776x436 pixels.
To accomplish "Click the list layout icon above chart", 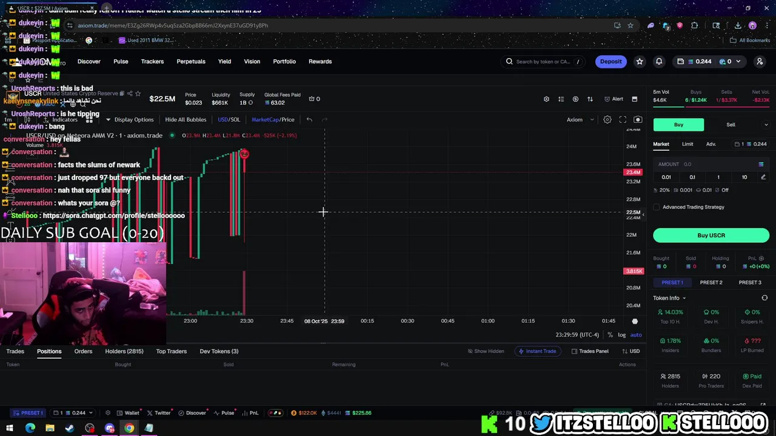I will point(561,99).
